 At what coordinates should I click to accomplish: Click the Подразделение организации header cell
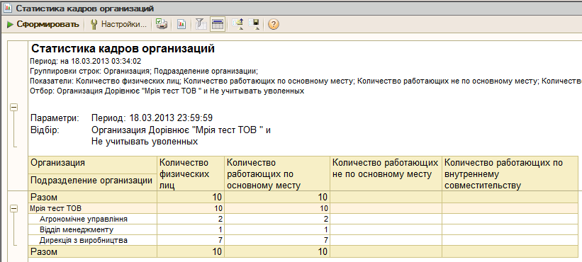pos(93,183)
